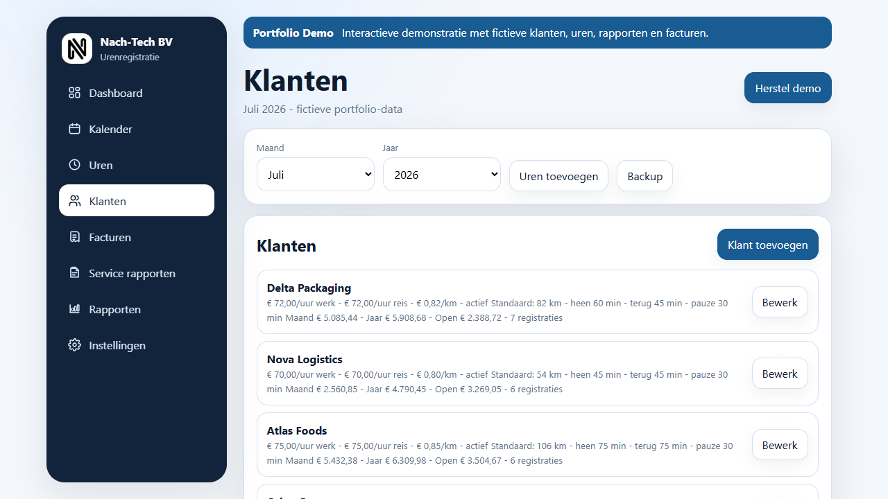The height and width of the screenshot is (499, 888).
Task: Click Delta Packaging rate details text
Action: pyautogui.click(x=497, y=311)
